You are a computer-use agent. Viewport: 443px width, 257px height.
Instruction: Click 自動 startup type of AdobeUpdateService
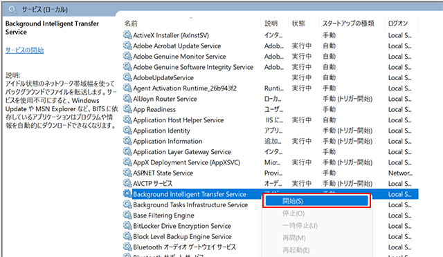click(329, 77)
